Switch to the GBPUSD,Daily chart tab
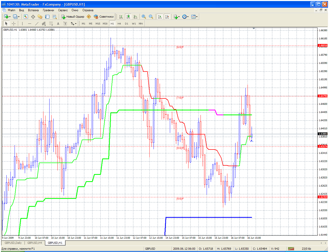329x252 pixels. point(13,243)
